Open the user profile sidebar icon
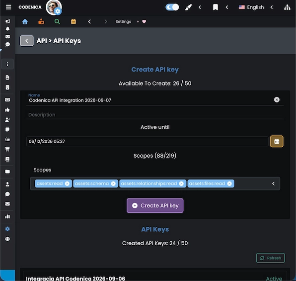The image size is (296, 281). pos(7,184)
